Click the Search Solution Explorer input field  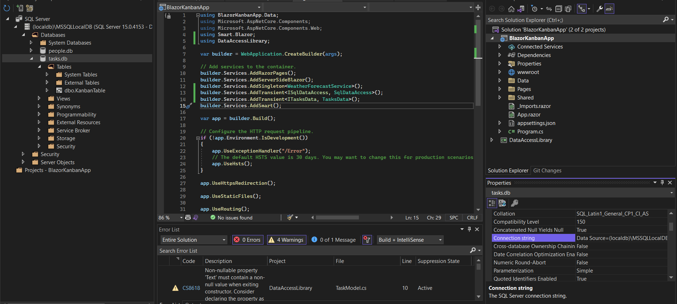[x=573, y=20]
